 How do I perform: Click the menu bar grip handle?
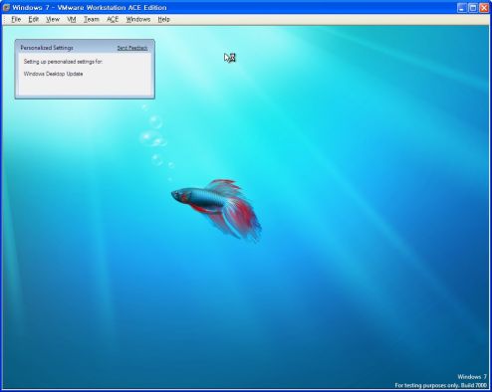[5, 19]
